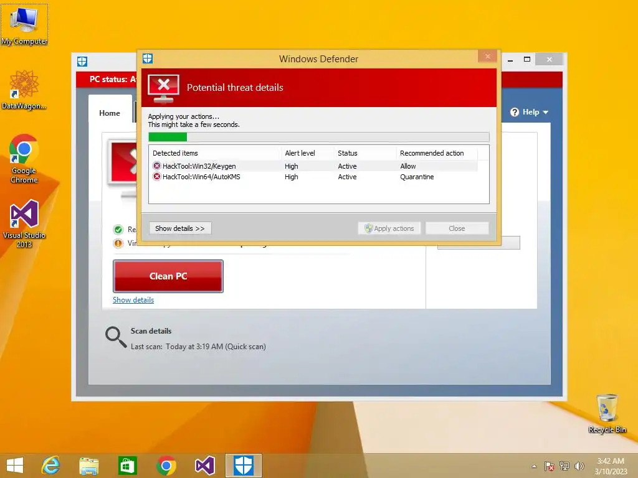638x478 pixels.
Task: Click the Apply actions button
Action: pos(389,228)
